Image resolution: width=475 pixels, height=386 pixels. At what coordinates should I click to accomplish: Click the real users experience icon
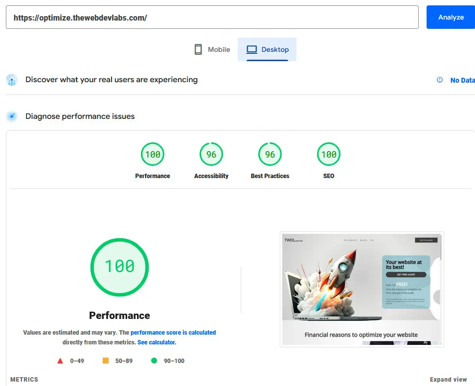pos(12,80)
